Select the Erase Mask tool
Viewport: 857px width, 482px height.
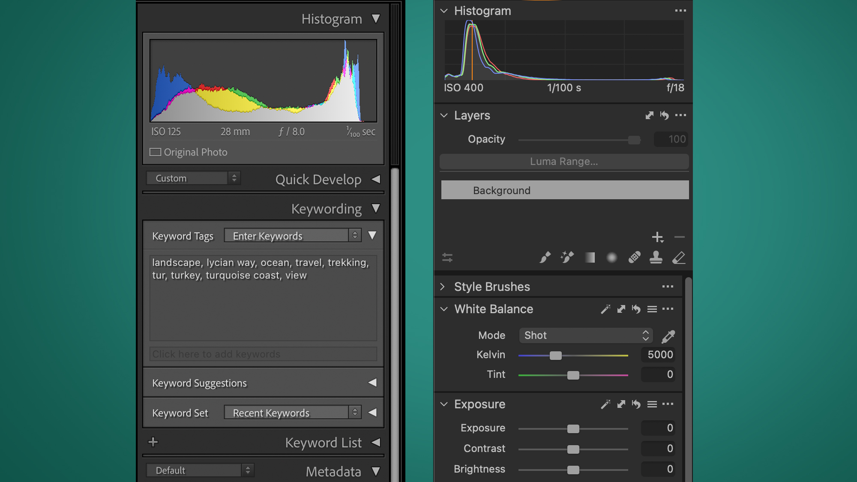pyautogui.click(x=679, y=257)
